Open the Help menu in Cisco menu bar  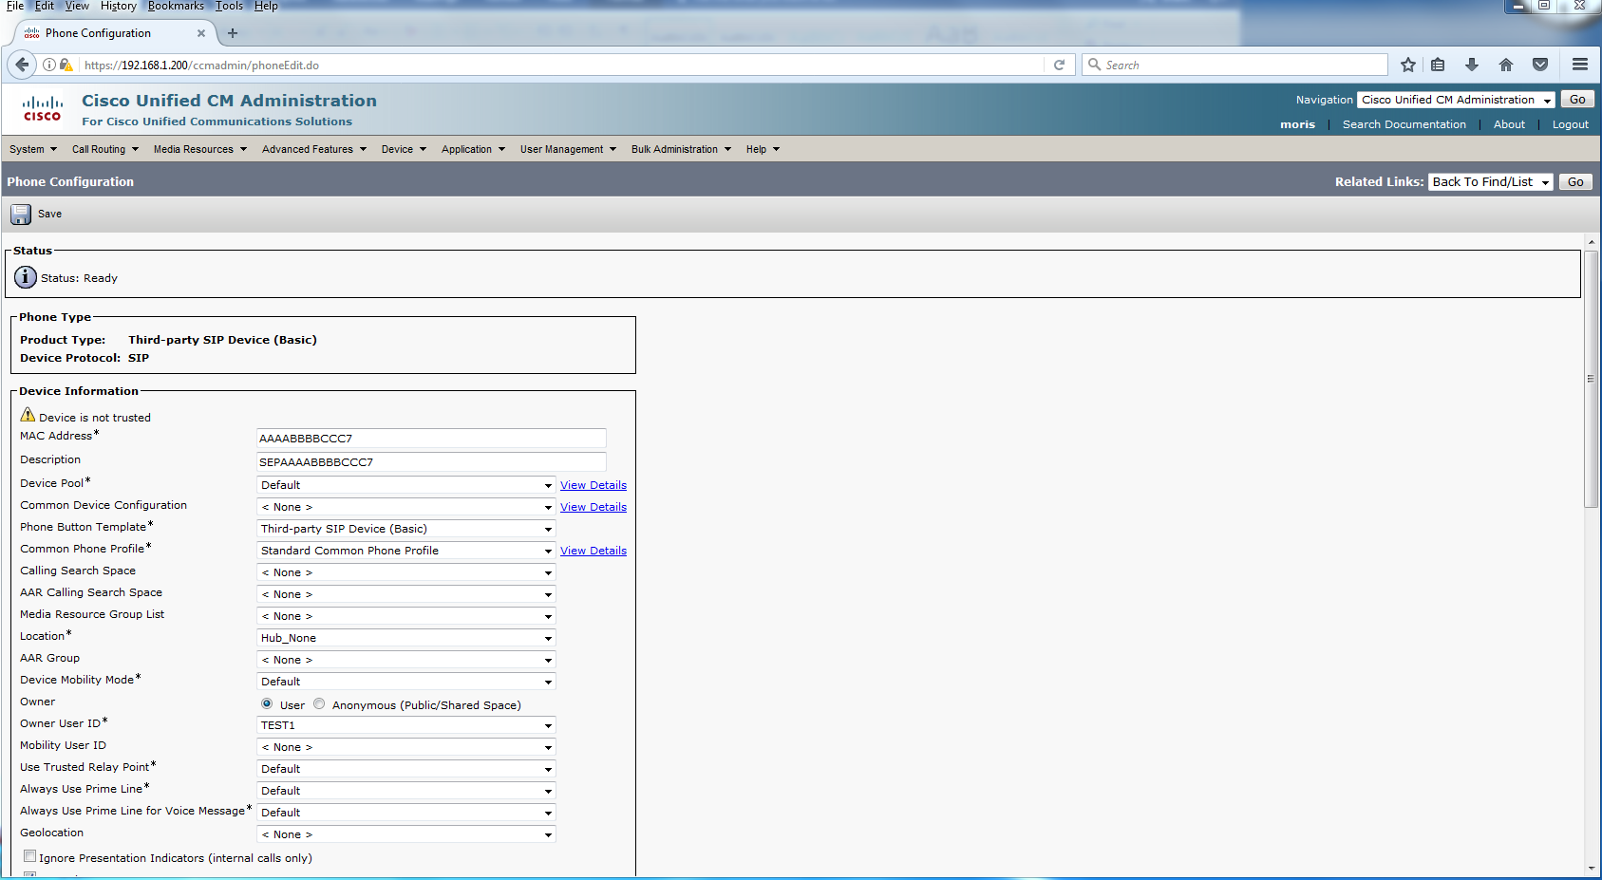[763, 149]
